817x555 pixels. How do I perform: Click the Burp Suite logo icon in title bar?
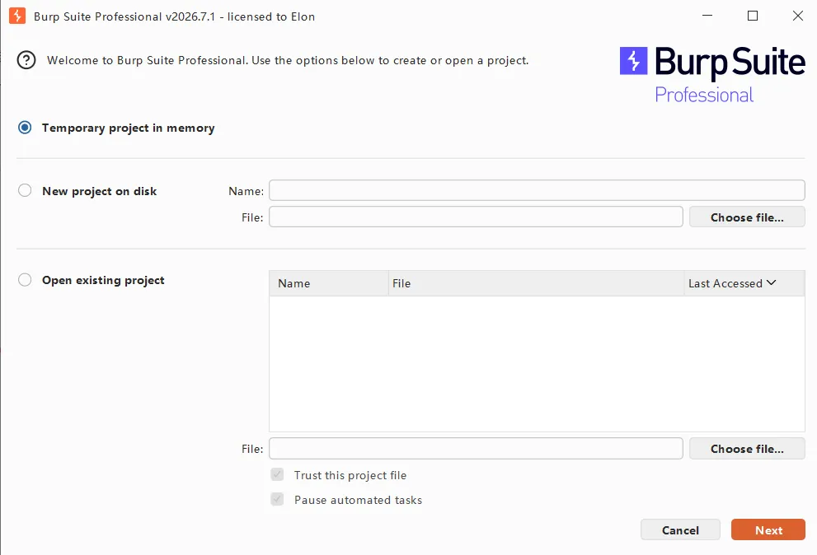17,16
